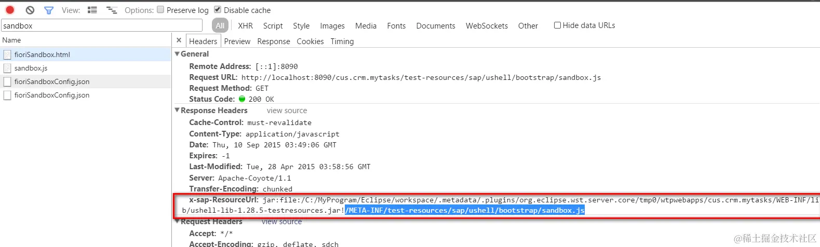Viewport: 820px width, 247px height.
Task: Switch to large request rows view
Action: (x=92, y=10)
